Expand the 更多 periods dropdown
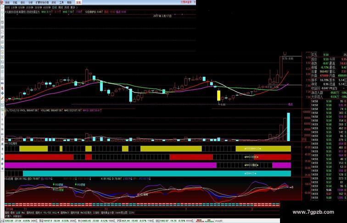The height and width of the screenshot is (223, 347). [x=74, y=7]
